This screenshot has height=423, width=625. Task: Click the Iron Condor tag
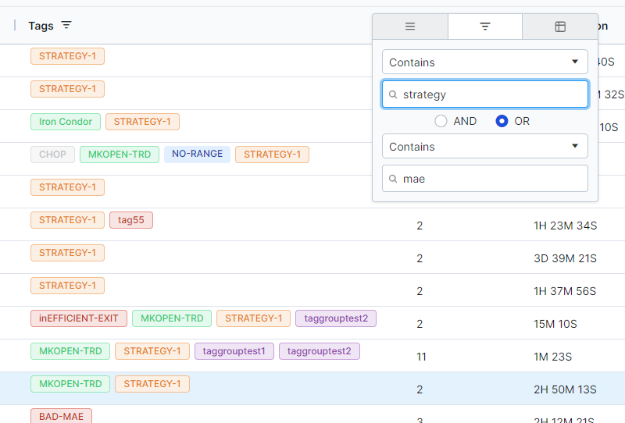(66, 122)
